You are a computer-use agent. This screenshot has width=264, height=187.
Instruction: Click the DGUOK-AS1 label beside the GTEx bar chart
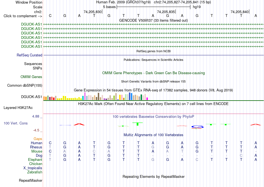[x=31, y=97]
